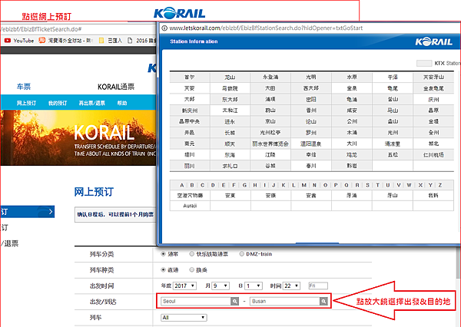Open the 帮助 help tab in the blue menu
This screenshot has width=461, height=327.
(x=122, y=103)
